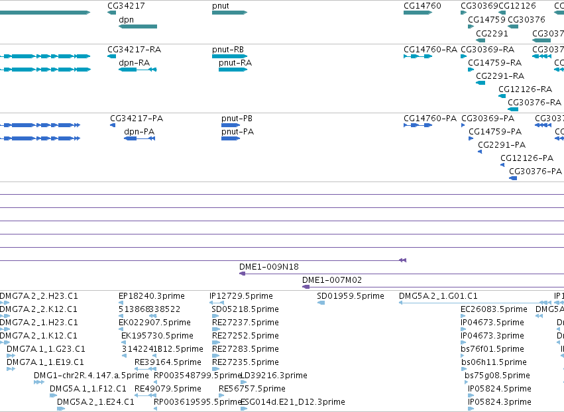Click the CG2291-RA transcript label
Image resolution: width=564 pixels, height=412 pixels.
pyautogui.click(x=500, y=76)
